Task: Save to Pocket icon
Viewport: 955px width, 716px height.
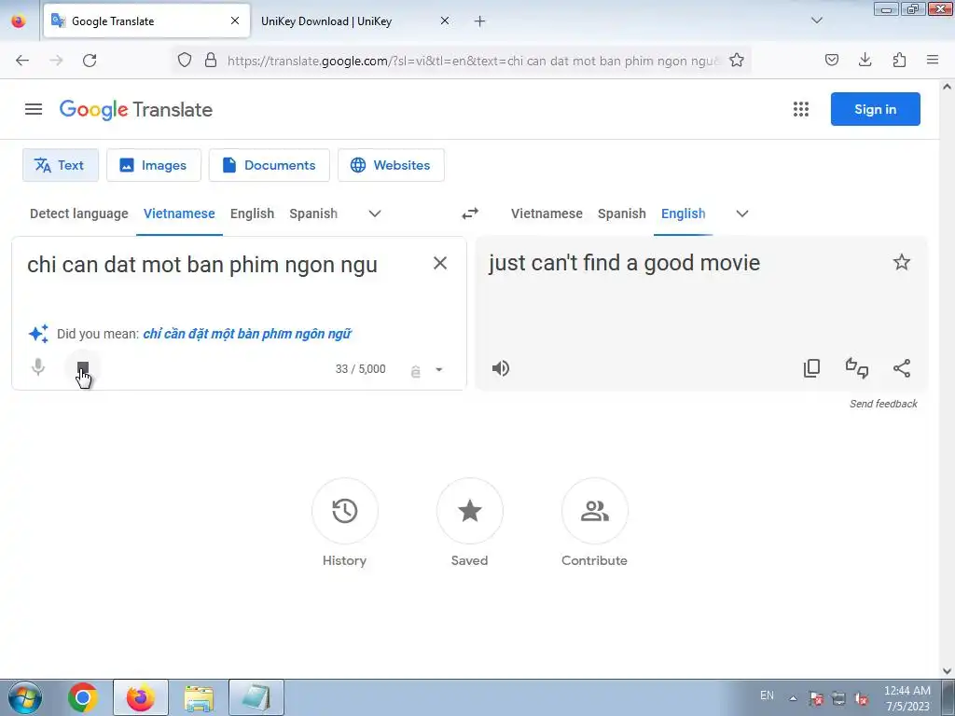Action: tap(831, 60)
